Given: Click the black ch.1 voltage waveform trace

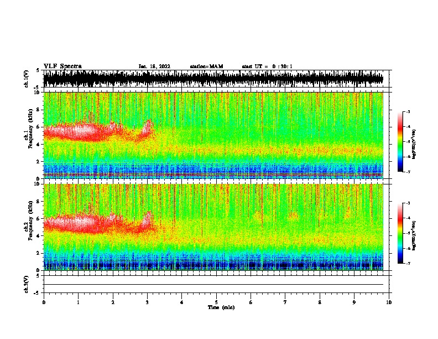Looking at the screenshot, I should click(x=213, y=79).
